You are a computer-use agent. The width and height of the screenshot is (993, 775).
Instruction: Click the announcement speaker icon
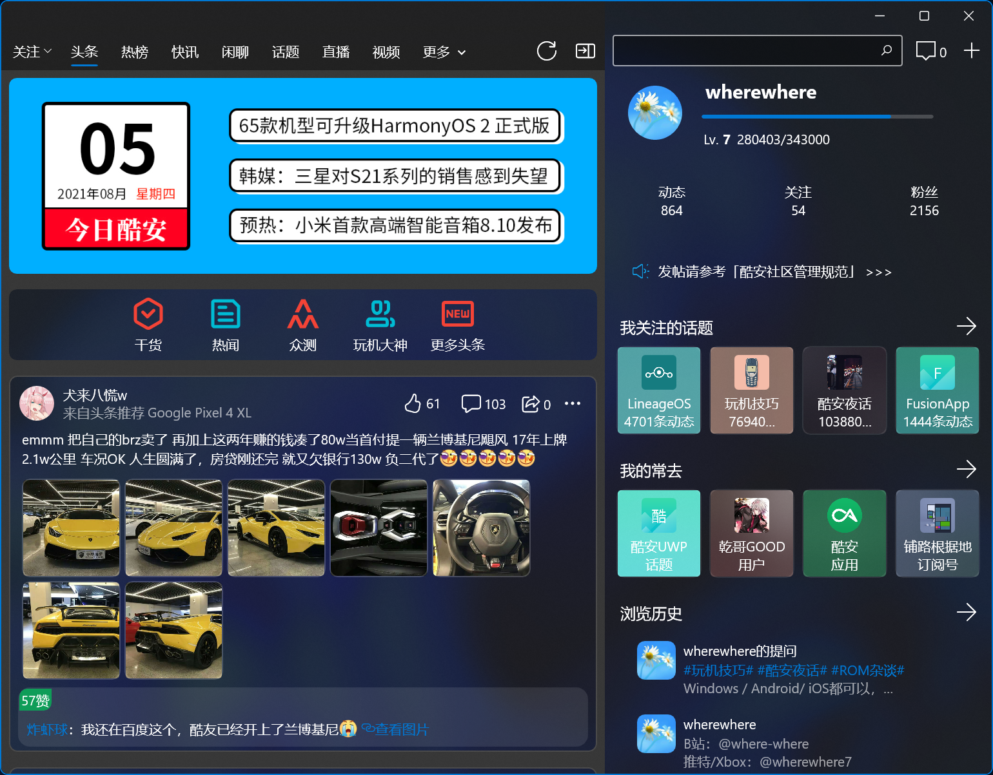pos(640,272)
